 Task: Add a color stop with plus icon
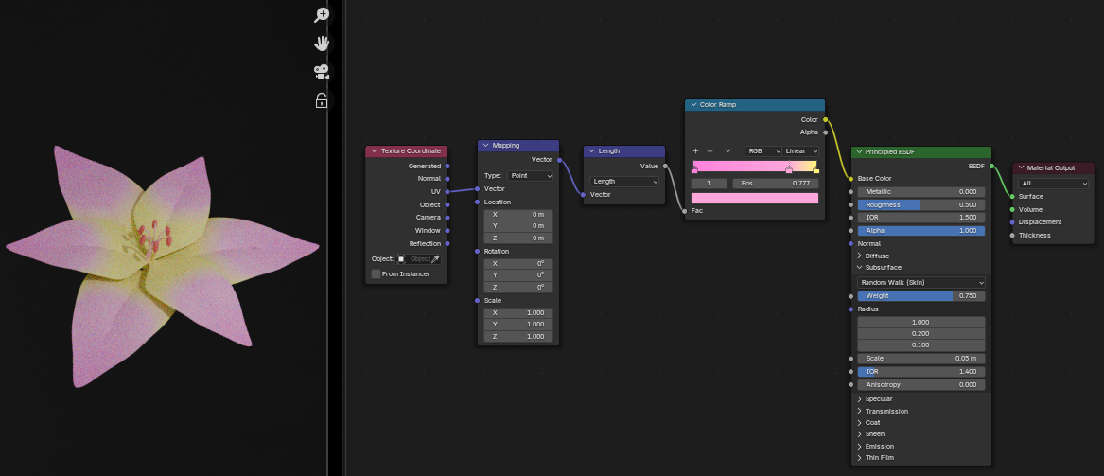pyautogui.click(x=695, y=150)
